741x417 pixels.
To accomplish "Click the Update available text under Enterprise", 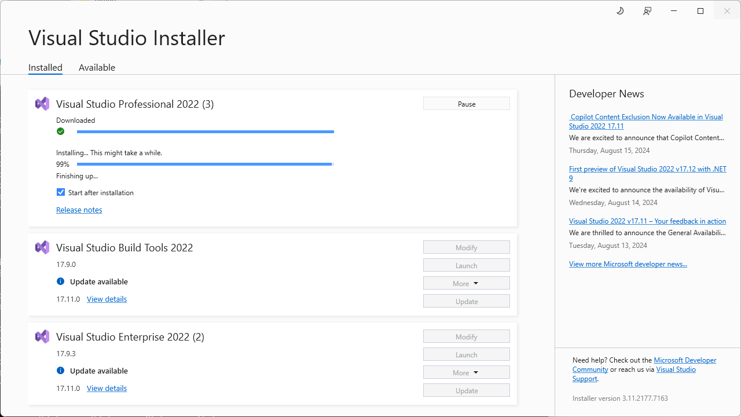I will click(x=99, y=371).
